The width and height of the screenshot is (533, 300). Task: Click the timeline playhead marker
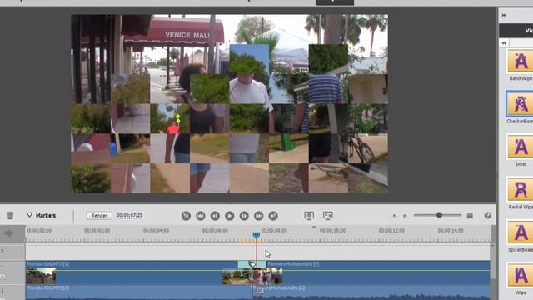point(257,235)
